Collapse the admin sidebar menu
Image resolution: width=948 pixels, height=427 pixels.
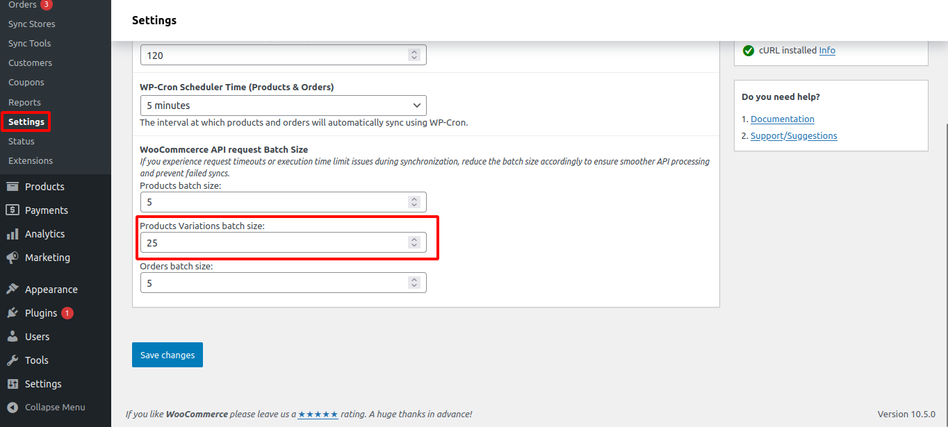(47, 408)
